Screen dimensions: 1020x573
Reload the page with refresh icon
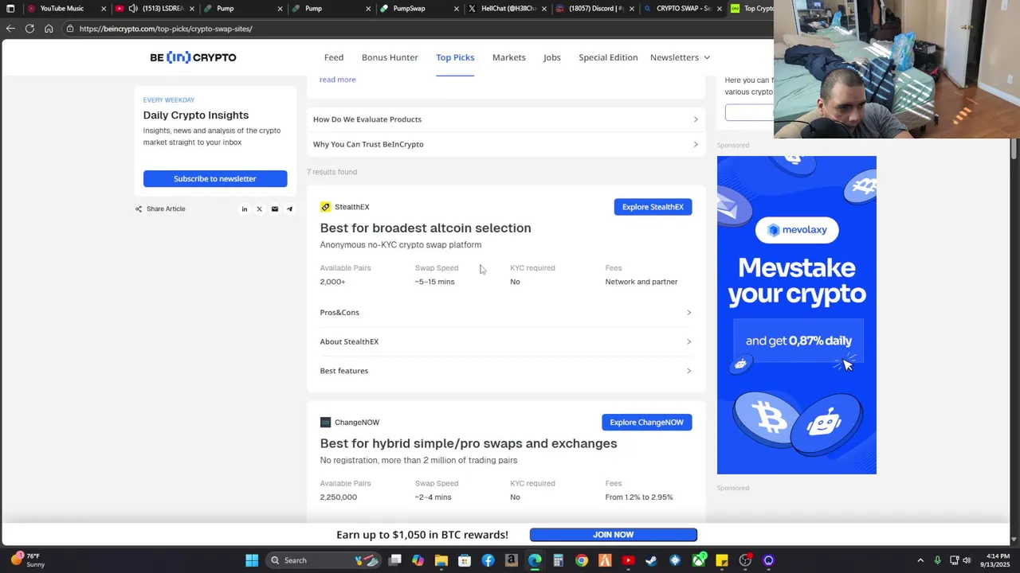pyautogui.click(x=29, y=29)
